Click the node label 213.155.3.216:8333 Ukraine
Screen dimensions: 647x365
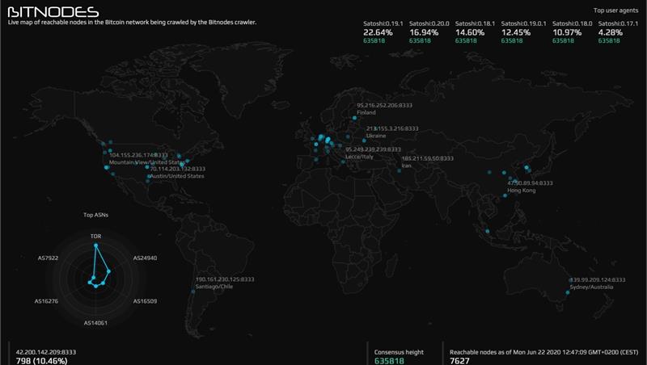point(392,132)
